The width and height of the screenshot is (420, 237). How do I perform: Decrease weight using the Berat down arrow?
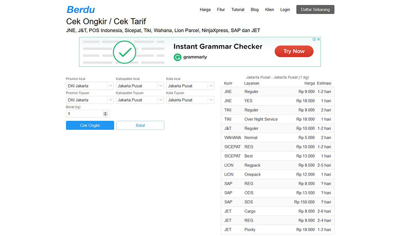pos(105,115)
